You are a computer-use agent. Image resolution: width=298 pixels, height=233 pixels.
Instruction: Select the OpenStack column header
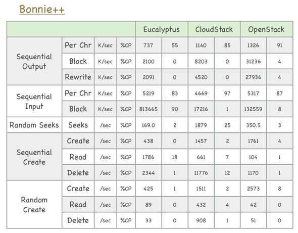click(x=266, y=29)
